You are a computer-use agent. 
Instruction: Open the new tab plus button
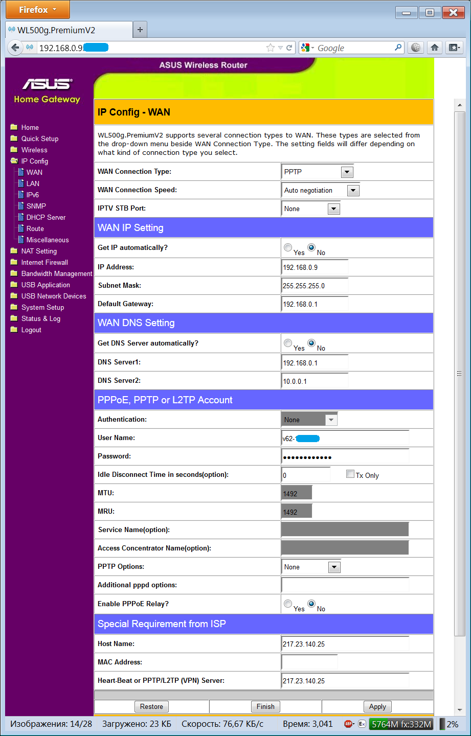pyautogui.click(x=140, y=30)
